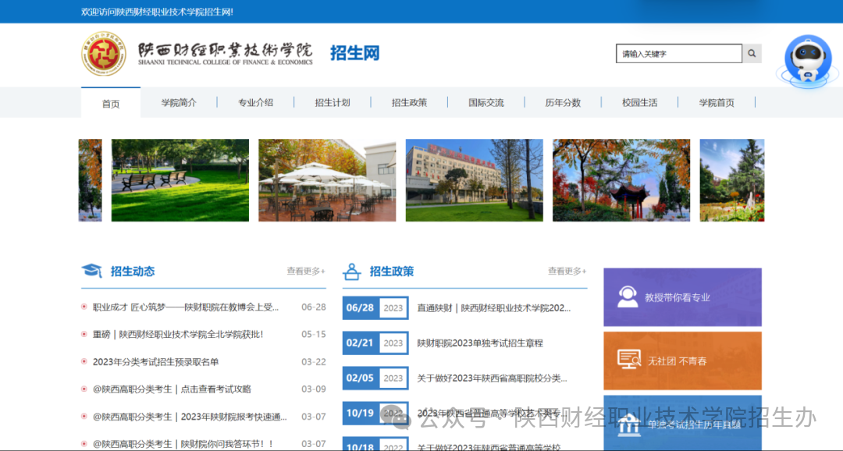The image size is (843, 451).
Task: Click the 06/28 date badge in 招生政策
Action: coord(361,307)
